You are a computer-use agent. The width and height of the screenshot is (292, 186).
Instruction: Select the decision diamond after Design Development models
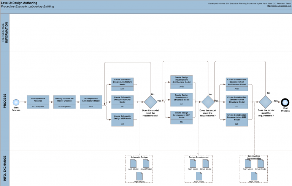[208, 102]
